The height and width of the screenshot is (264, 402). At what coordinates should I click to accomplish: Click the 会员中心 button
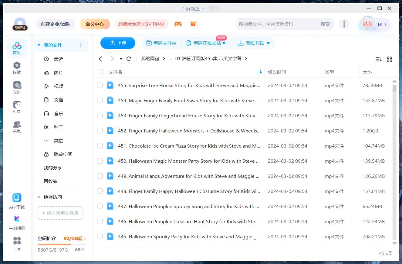(x=95, y=24)
